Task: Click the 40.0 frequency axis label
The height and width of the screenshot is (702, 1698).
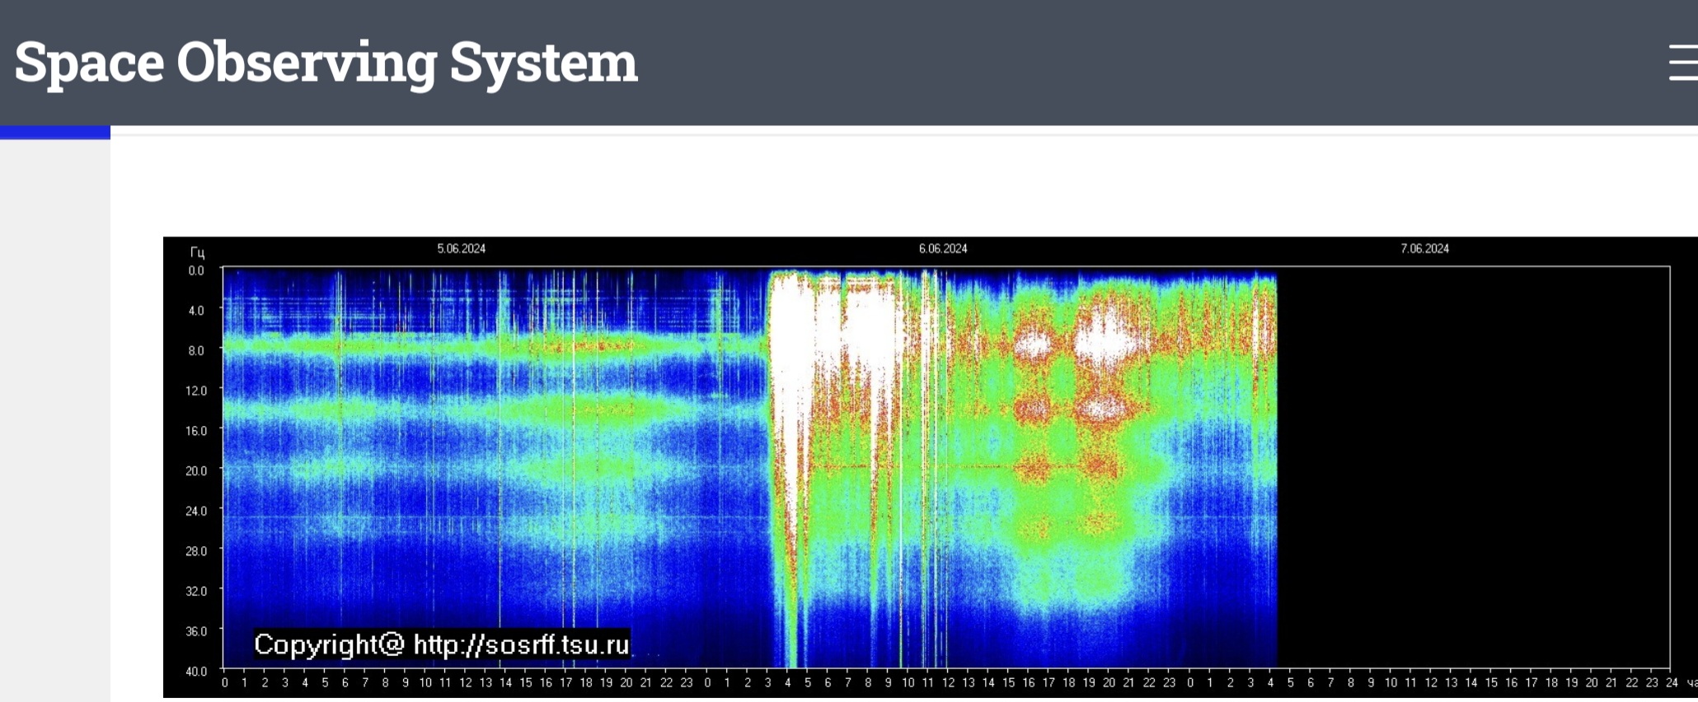Action: click(x=196, y=671)
